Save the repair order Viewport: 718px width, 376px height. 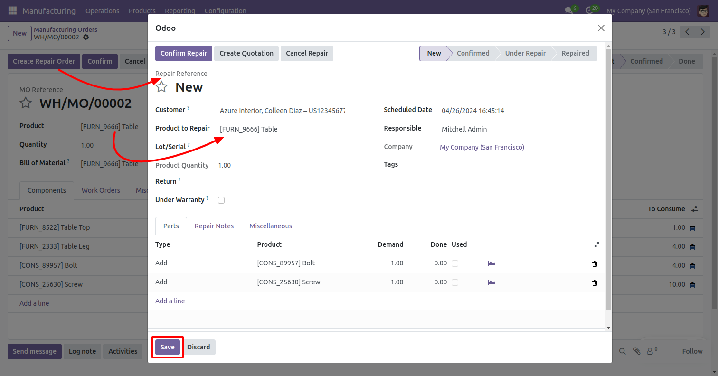(167, 347)
